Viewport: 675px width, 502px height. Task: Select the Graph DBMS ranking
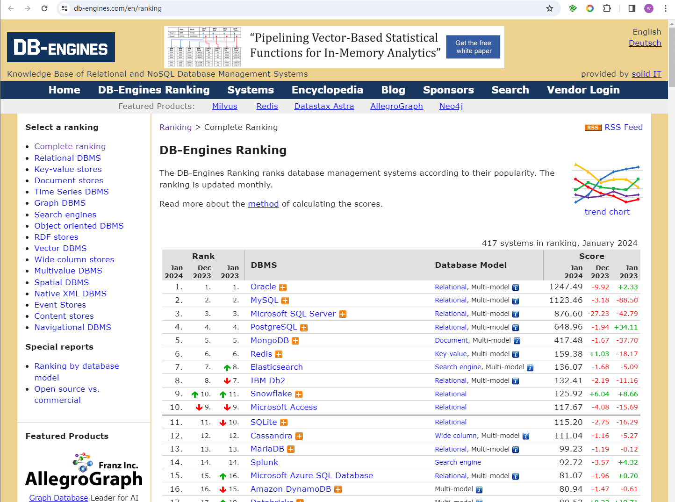[x=60, y=203]
